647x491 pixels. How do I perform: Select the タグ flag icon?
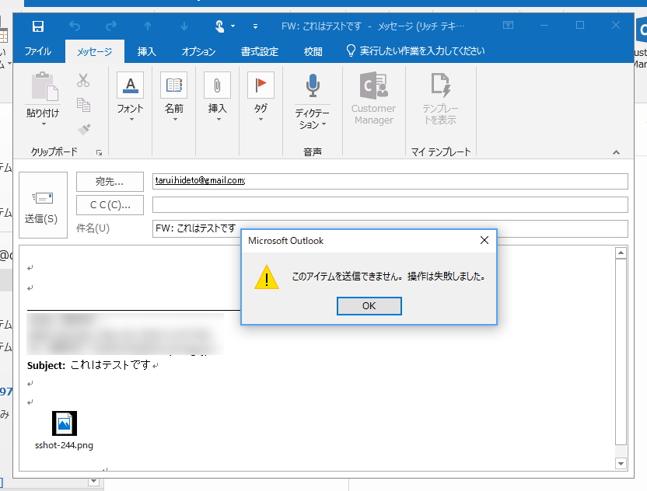click(260, 85)
